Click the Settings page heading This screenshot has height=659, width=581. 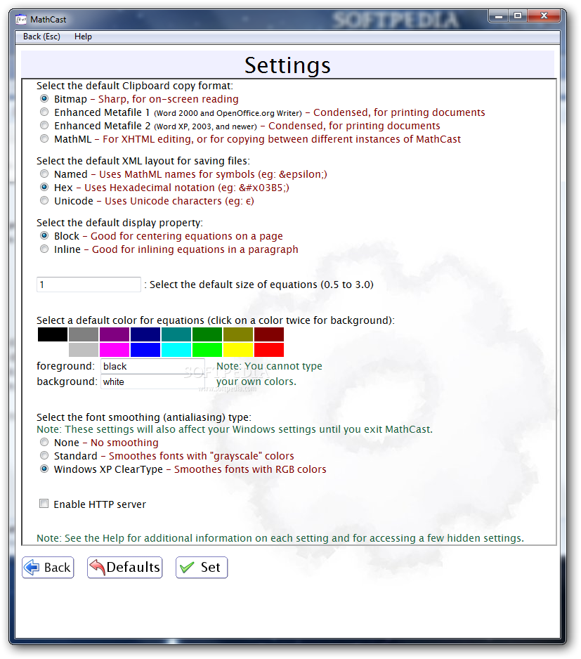point(287,65)
